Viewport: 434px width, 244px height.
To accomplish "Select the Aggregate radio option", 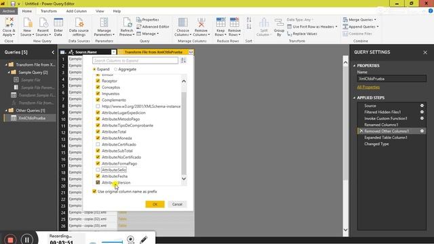I will click(116, 69).
